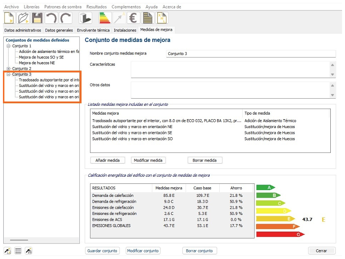Select Mejora de huecos NE tree item

point(37,63)
